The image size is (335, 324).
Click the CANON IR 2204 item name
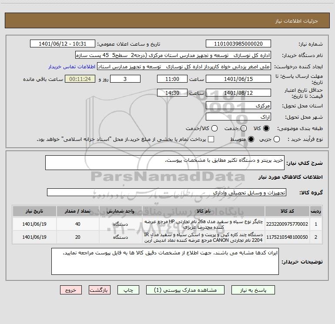coord(204,237)
